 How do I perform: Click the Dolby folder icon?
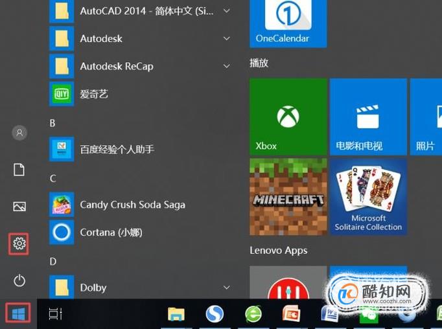[x=62, y=287]
